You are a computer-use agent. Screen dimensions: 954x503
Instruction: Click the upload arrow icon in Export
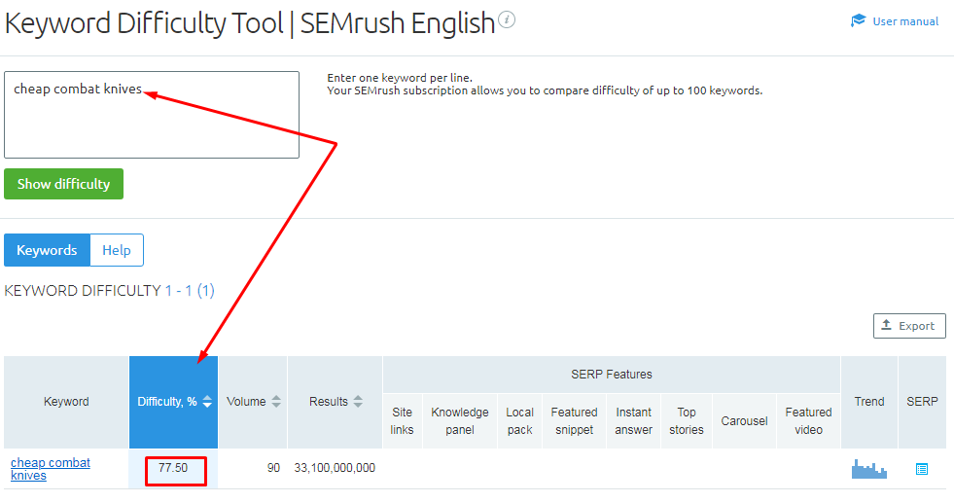pos(887,325)
